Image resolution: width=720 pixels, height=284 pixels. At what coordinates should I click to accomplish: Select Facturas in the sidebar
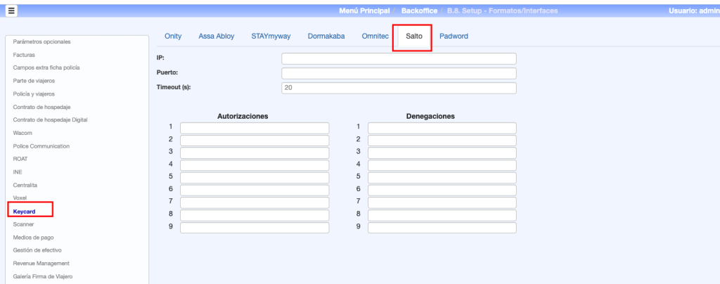coord(24,54)
